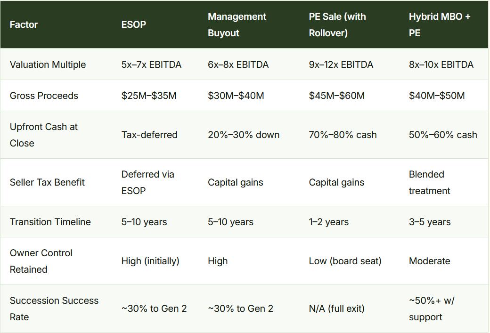Screen dimensions: 490x333
Task: Click the Succession Success Rate label
Action: tap(54, 309)
